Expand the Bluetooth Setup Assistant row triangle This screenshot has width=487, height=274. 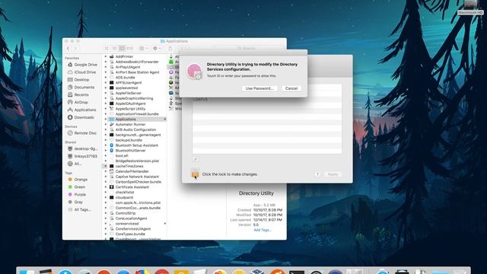(x=105, y=145)
